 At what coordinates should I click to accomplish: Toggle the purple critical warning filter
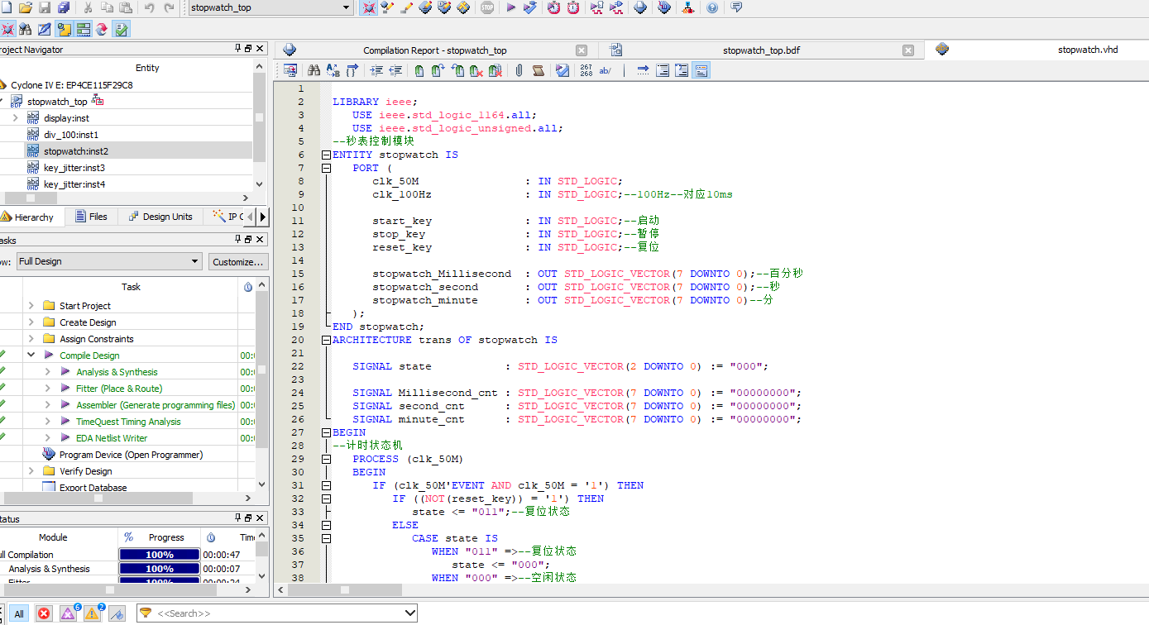(68, 613)
